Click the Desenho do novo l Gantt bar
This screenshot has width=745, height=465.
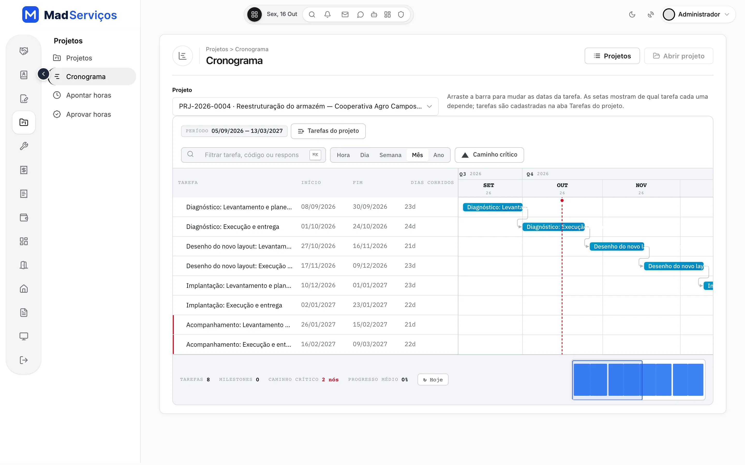[617, 247]
